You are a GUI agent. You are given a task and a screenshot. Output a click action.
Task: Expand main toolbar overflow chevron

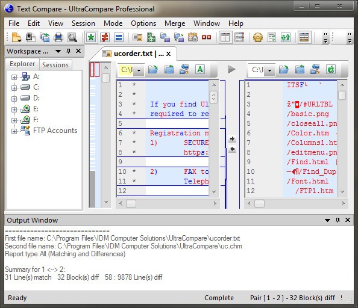(x=326, y=38)
